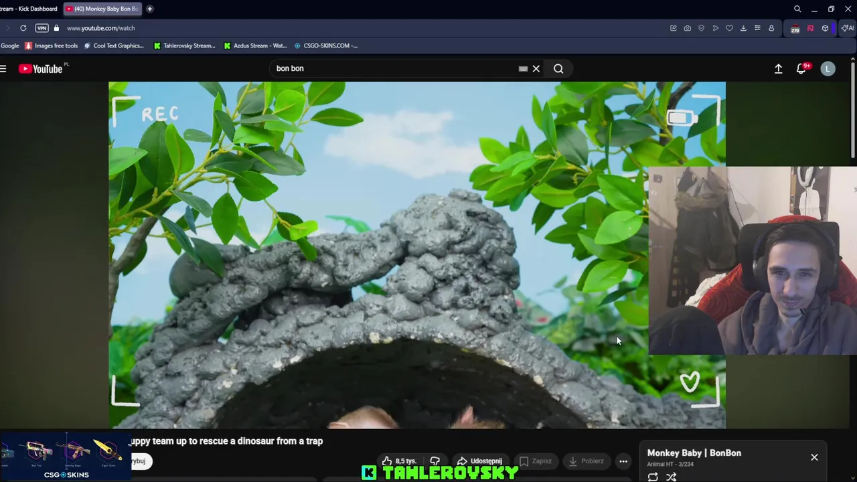Viewport: 857px width, 482px height.
Task: Open the on-screen keyboard in search box
Action: (523, 68)
